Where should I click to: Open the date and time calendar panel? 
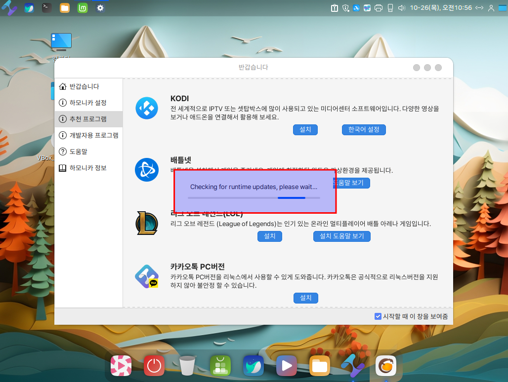441,8
